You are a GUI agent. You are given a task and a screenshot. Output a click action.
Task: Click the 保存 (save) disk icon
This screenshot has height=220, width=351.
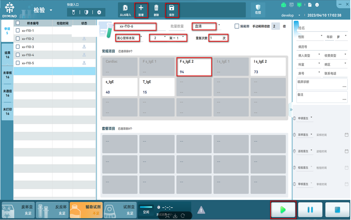pos(172,8)
